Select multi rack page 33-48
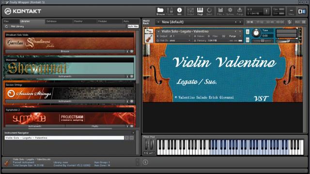The image size is (310, 174). coord(270,22)
